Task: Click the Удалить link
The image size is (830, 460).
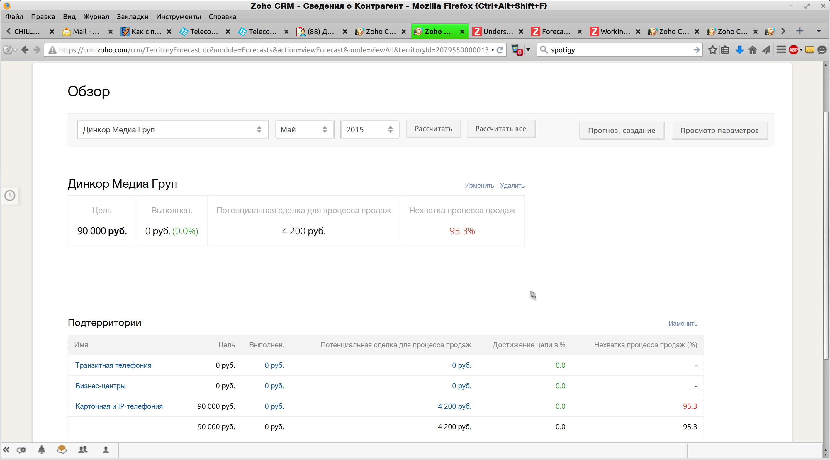Action: click(512, 185)
